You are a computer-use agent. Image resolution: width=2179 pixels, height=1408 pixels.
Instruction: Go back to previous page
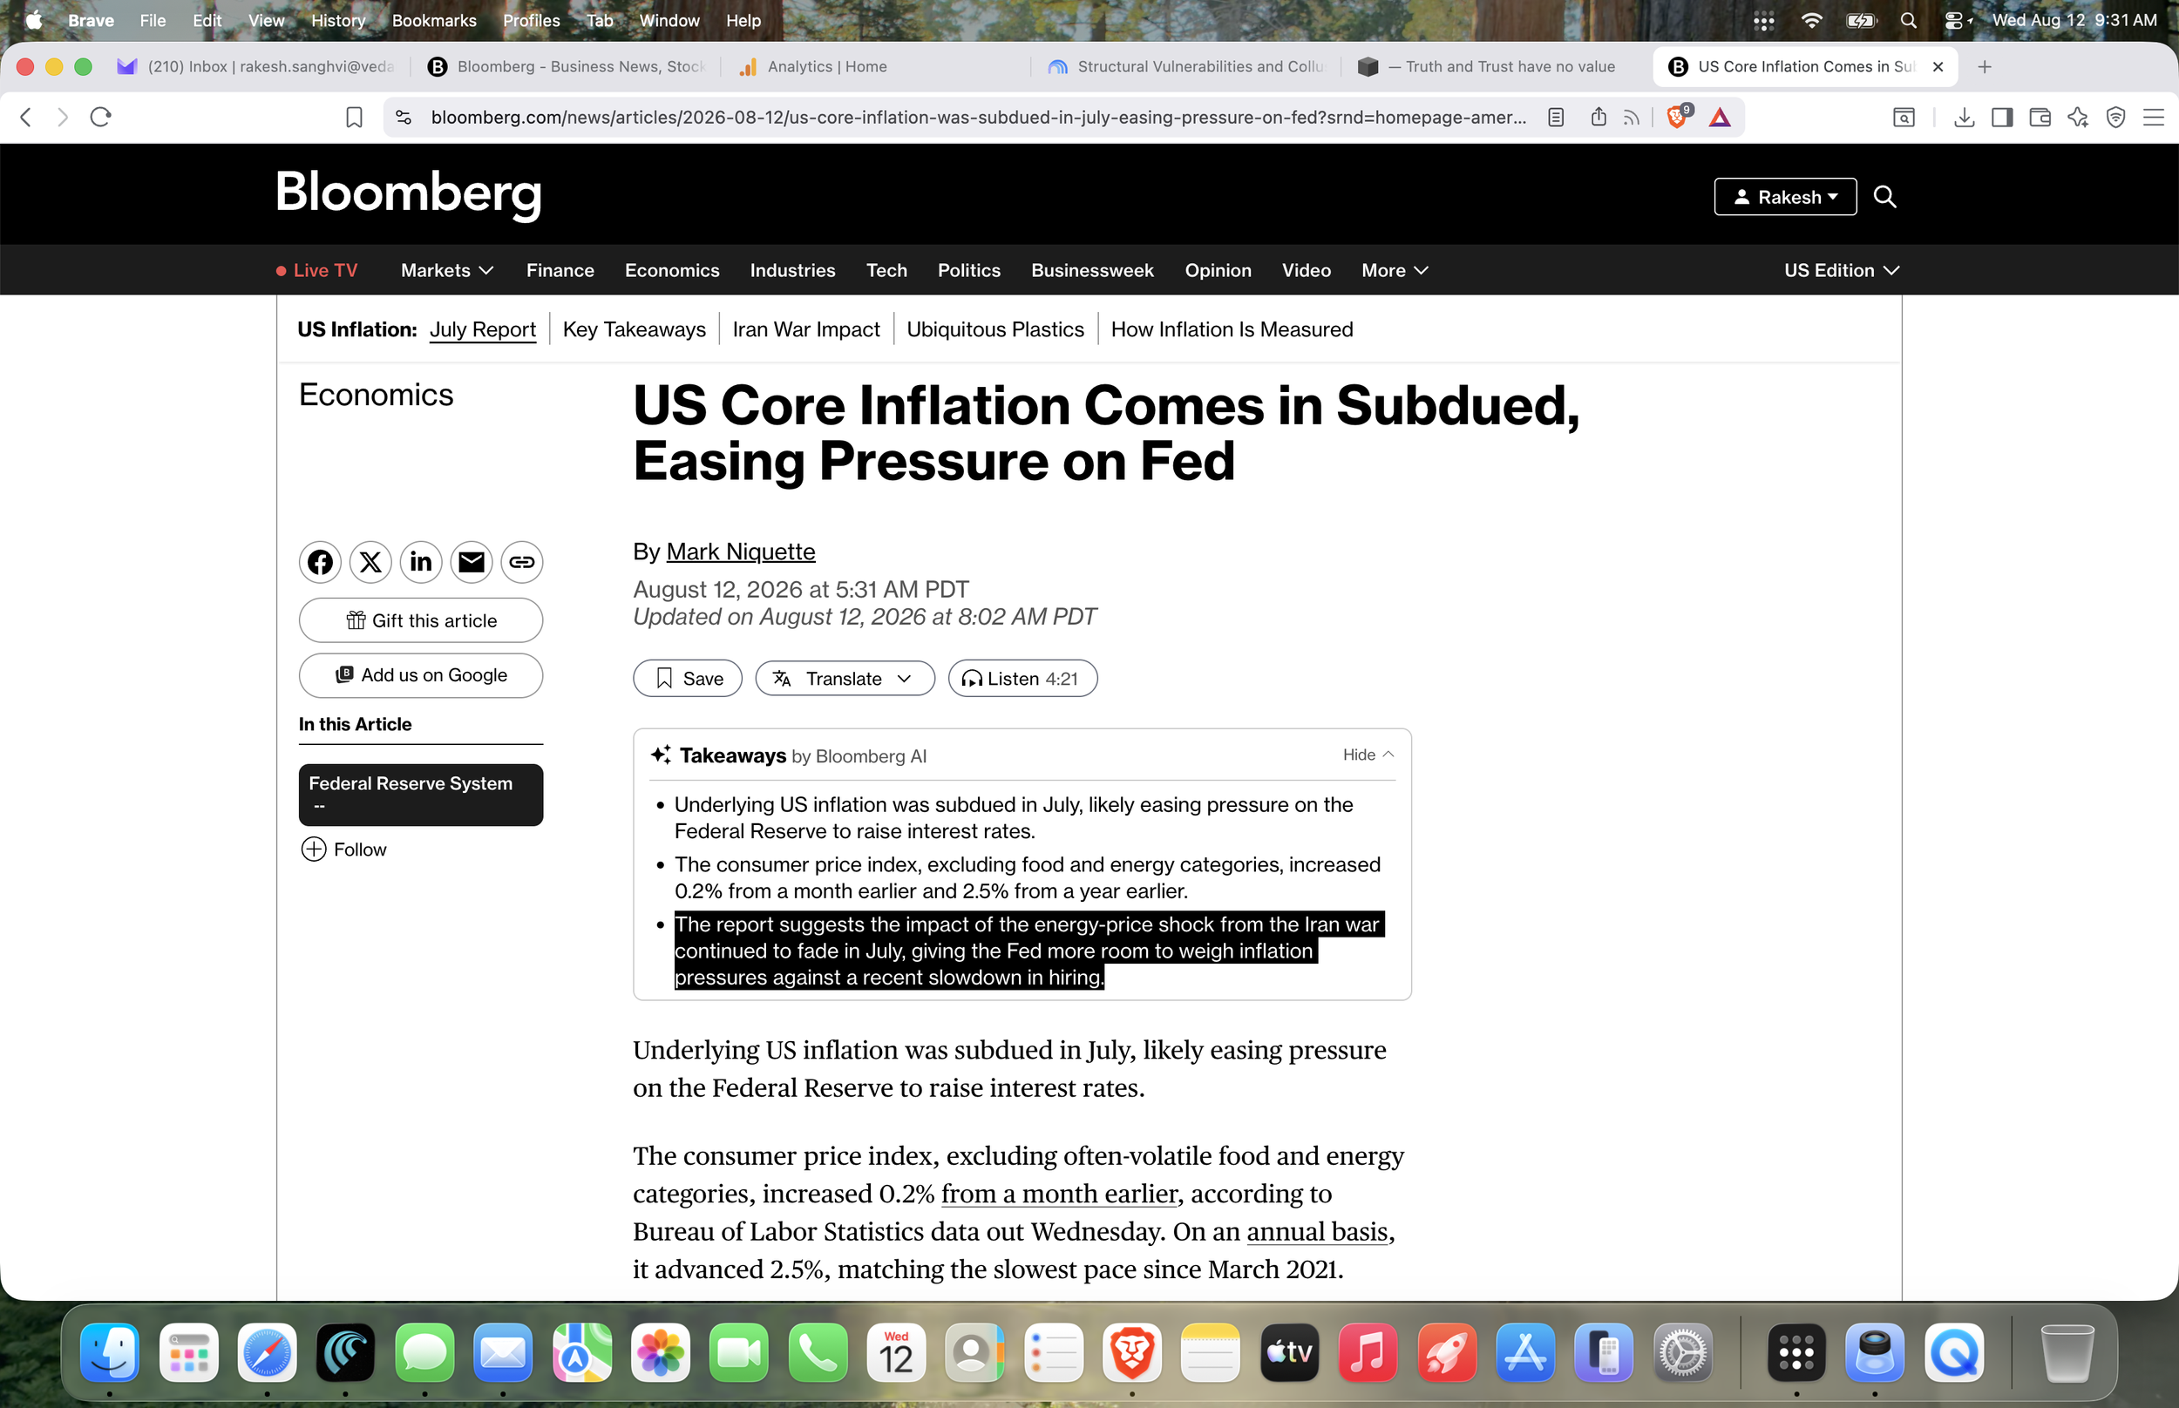tap(25, 117)
